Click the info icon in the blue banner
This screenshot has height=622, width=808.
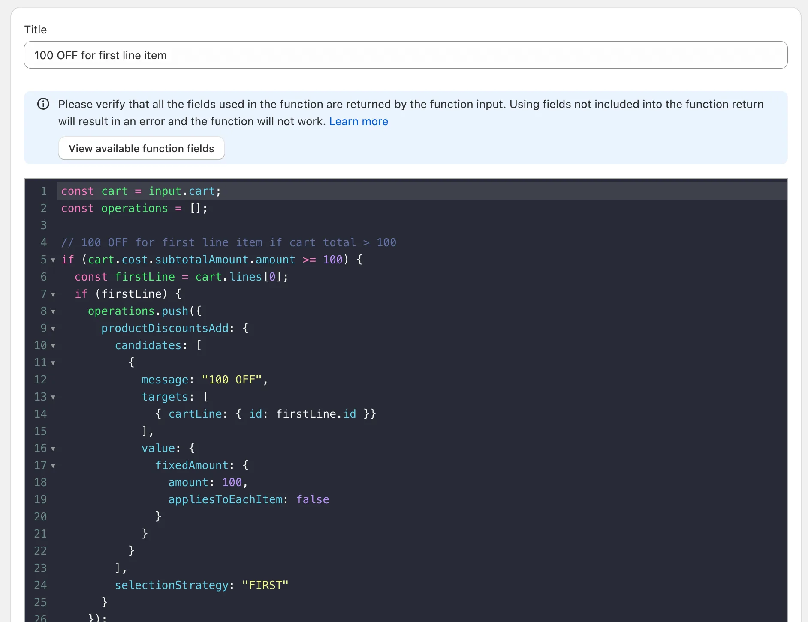pyautogui.click(x=43, y=104)
